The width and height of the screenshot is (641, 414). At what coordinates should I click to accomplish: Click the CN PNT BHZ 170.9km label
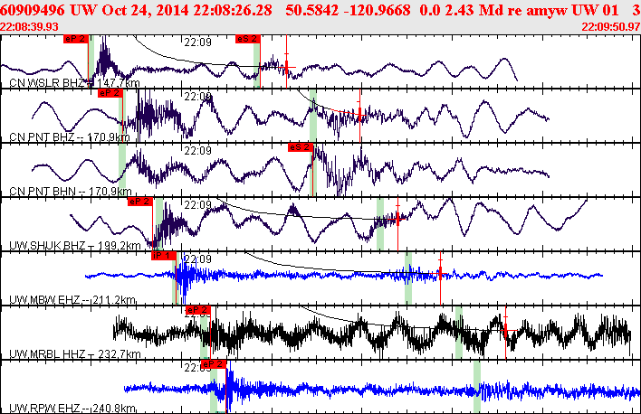[x=70, y=137]
